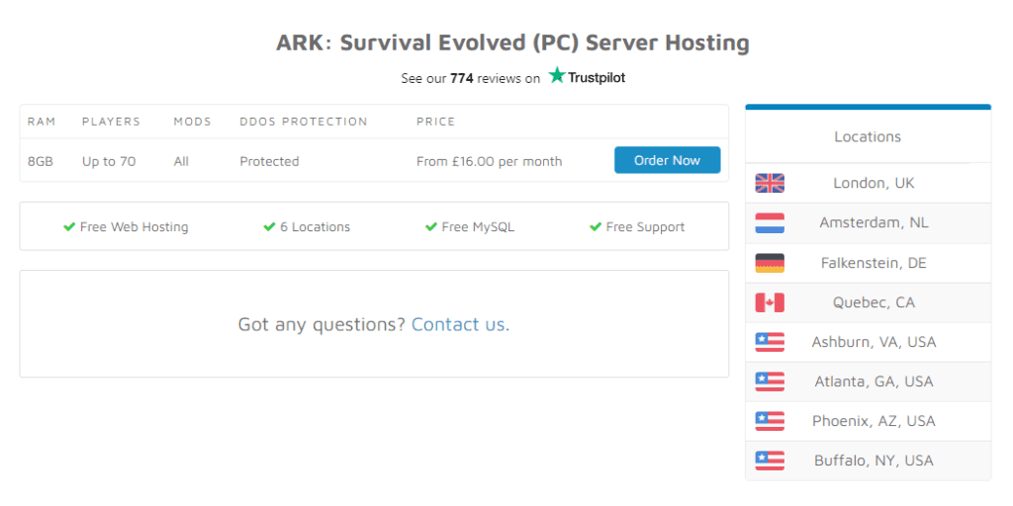Click the DDOS PROTECTION column header
This screenshot has width=1013, height=506.
point(303,122)
